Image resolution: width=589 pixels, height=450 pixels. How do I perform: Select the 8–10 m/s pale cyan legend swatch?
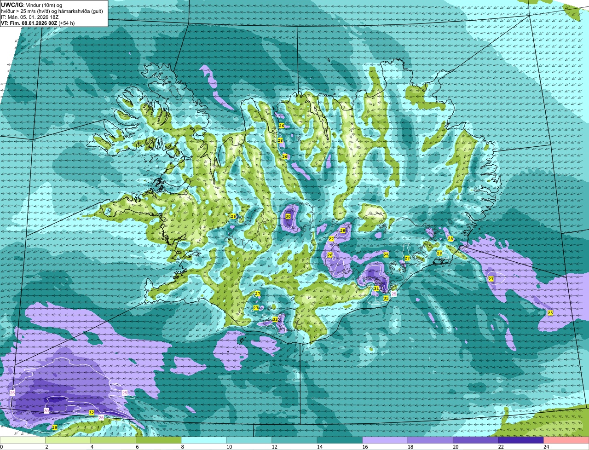coord(204,440)
